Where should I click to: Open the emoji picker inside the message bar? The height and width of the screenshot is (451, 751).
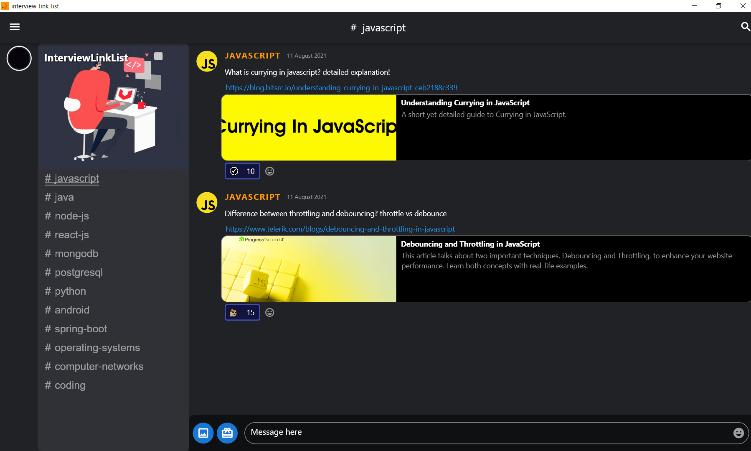(738, 433)
